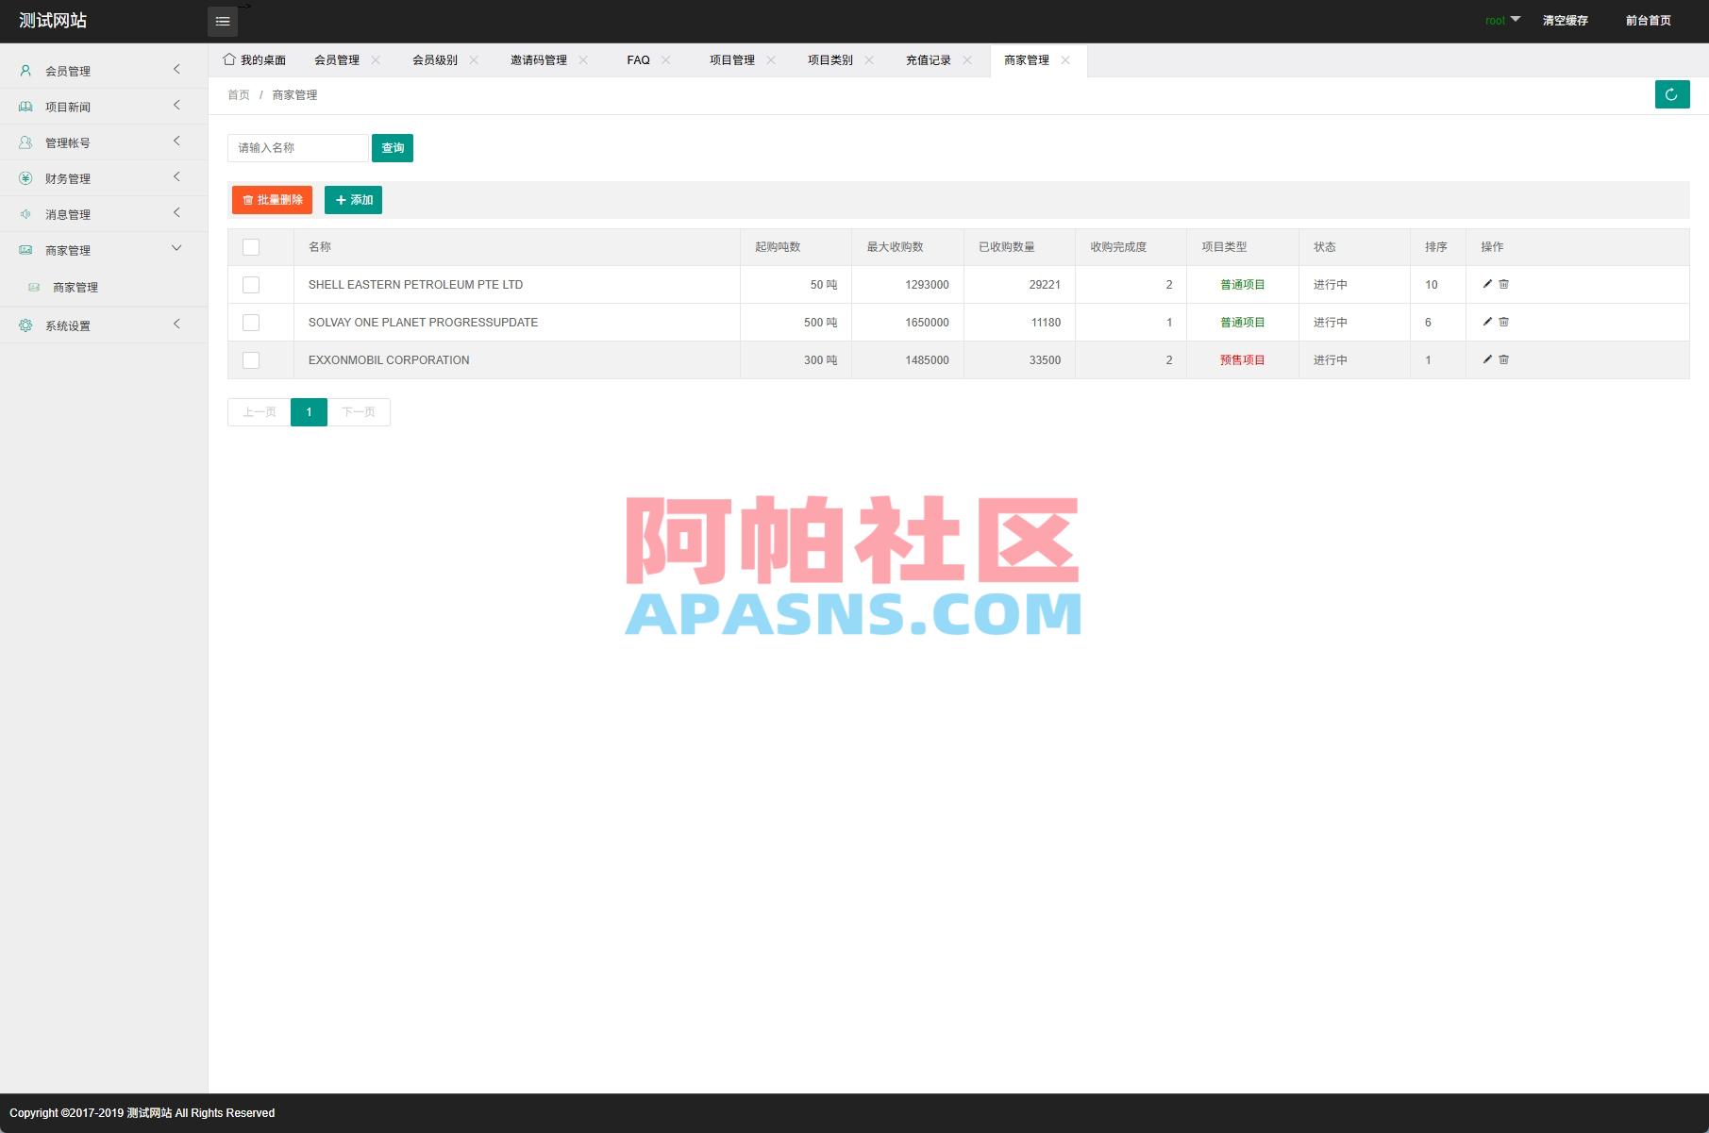Screen dimensions: 1709x1133
Task: Click the refresh icon above the table
Action: pyautogui.click(x=1671, y=94)
